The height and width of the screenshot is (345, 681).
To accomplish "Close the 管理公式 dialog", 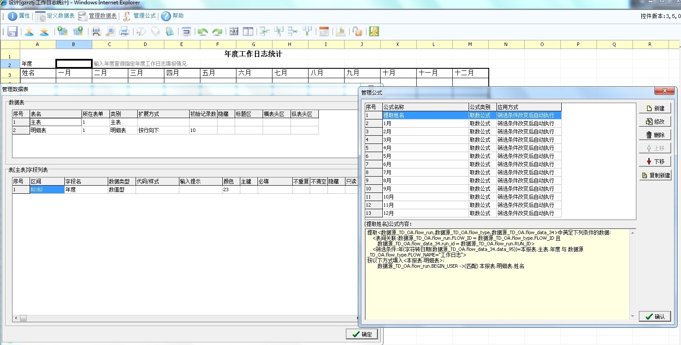I will tap(665, 91).
